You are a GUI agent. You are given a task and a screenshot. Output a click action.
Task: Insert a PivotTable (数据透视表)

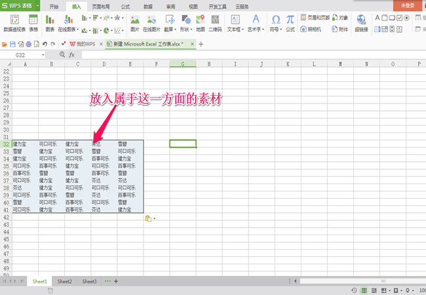coord(14,24)
